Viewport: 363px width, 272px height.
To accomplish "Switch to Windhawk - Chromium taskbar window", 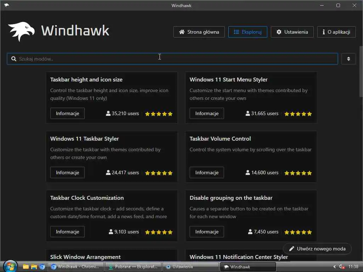I will [x=76, y=267].
